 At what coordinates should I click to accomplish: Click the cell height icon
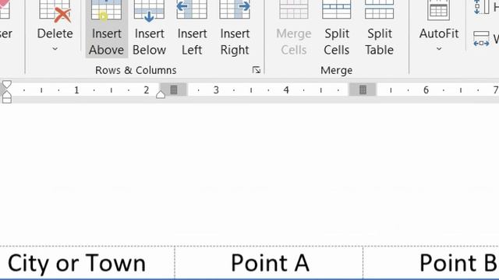coord(481,7)
